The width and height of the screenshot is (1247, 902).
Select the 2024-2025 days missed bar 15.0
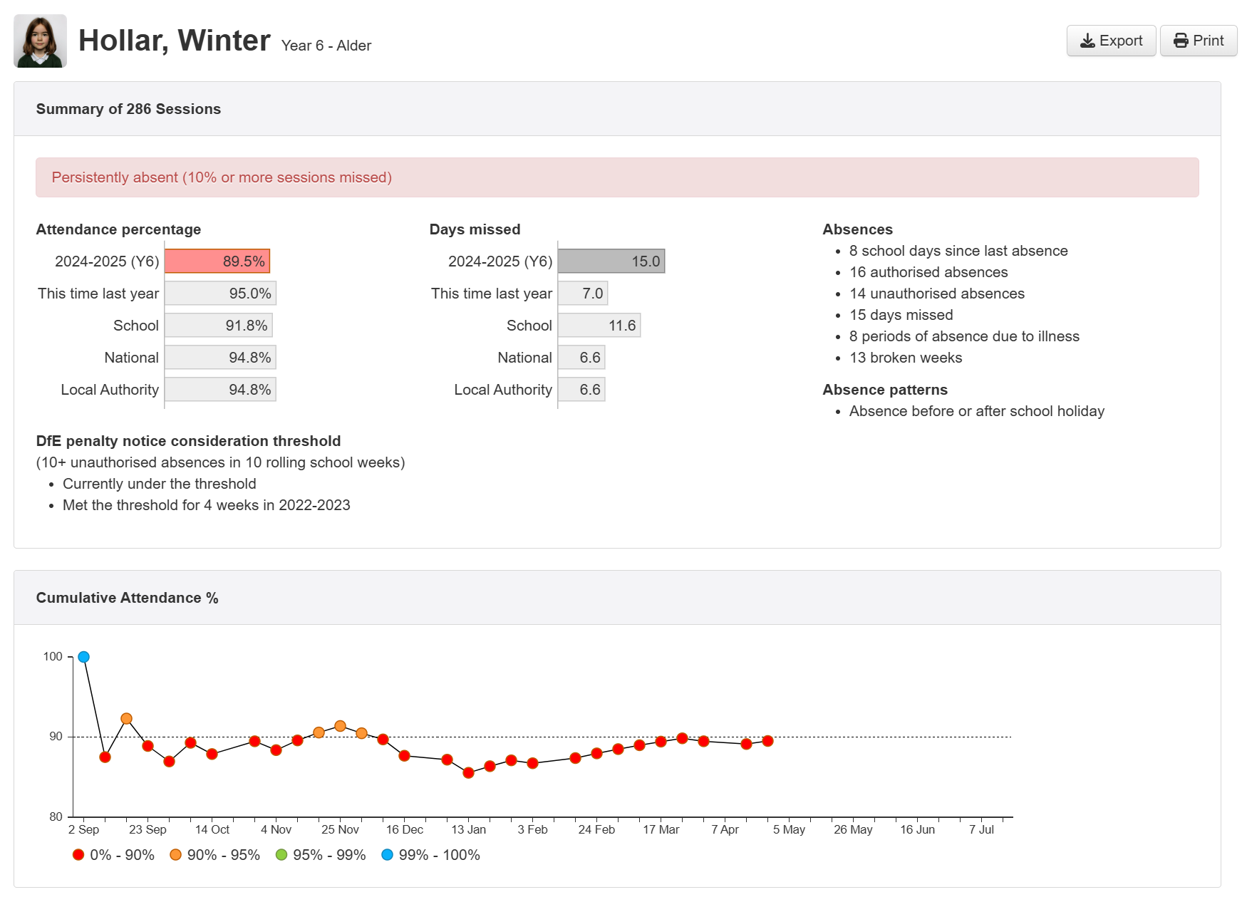point(611,261)
